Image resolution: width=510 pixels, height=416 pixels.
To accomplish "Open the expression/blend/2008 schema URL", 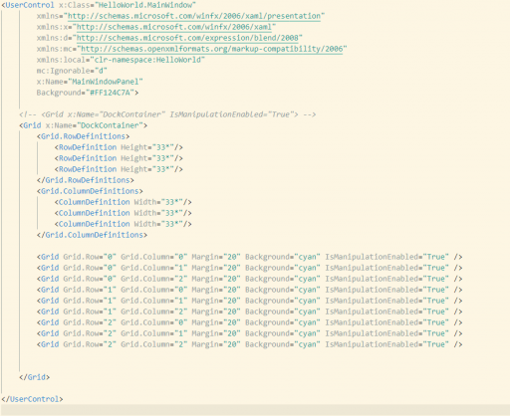I will click(187, 38).
